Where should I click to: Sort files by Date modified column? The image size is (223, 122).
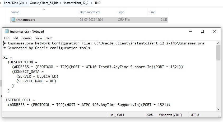point(90,12)
